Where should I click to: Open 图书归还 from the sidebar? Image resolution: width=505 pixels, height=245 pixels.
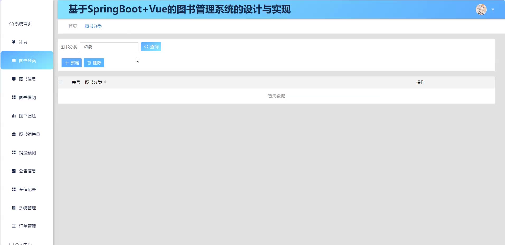tap(27, 116)
